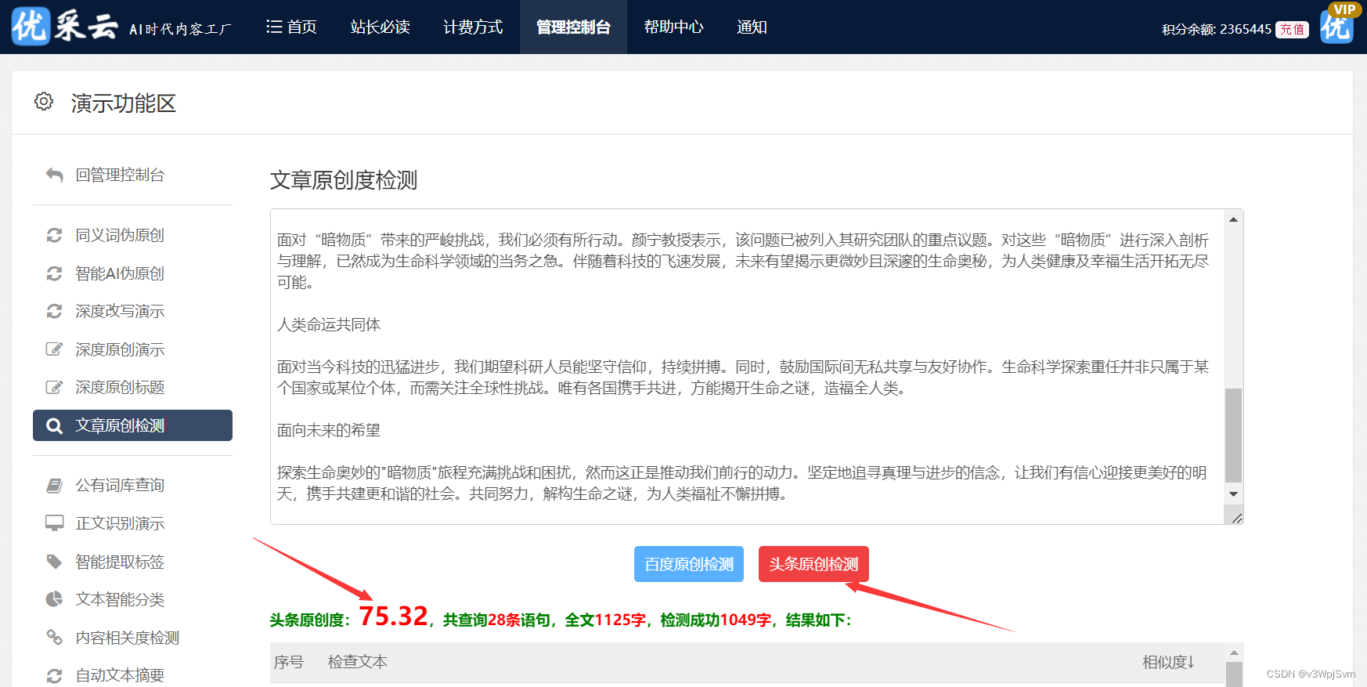Sort by the 相似度 column header
The height and width of the screenshot is (687, 1367).
point(1169,662)
